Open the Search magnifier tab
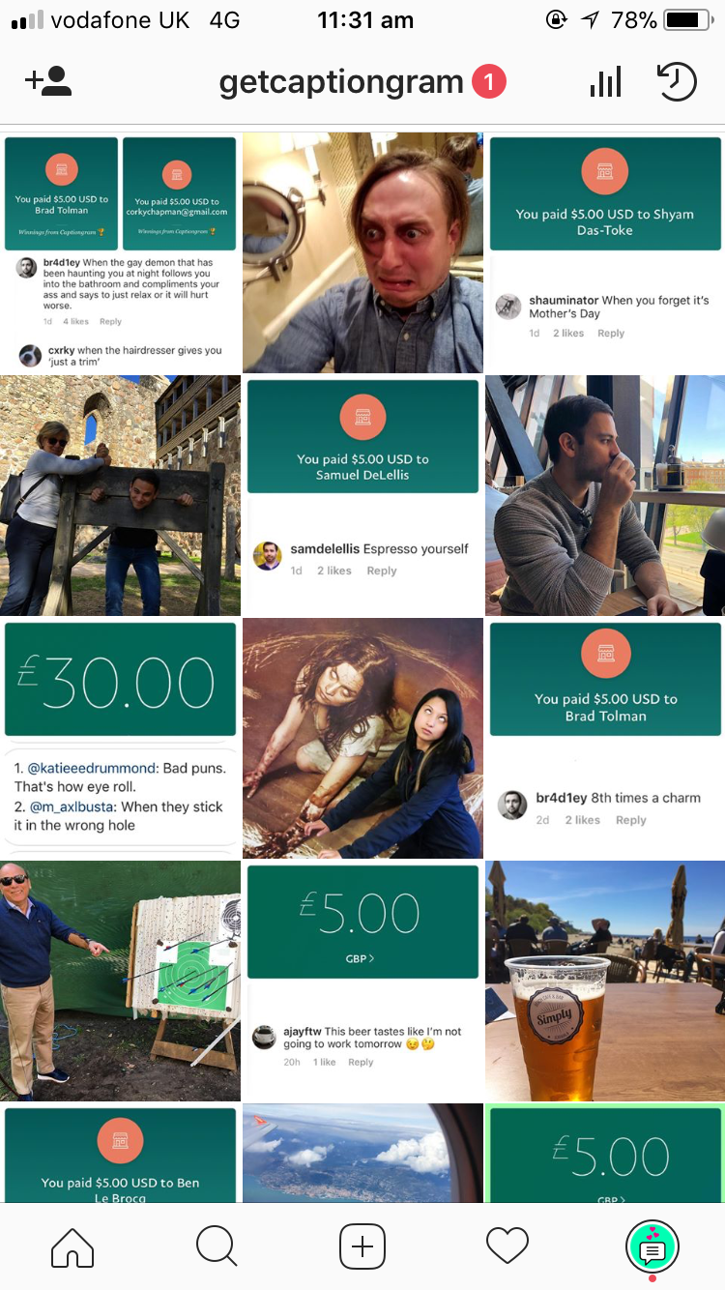 click(217, 1246)
